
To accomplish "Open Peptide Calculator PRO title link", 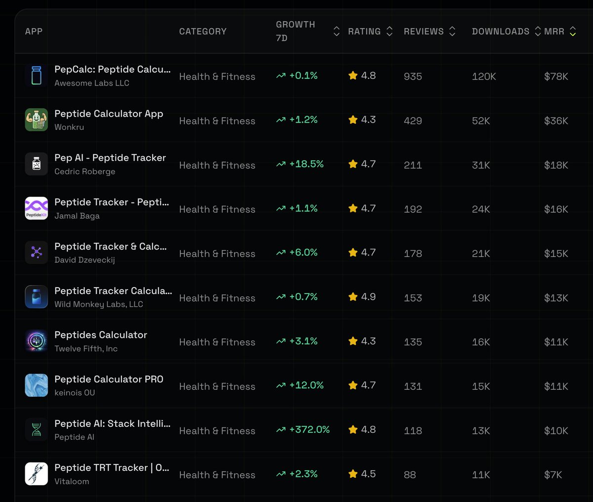I will click(x=109, y=379).
